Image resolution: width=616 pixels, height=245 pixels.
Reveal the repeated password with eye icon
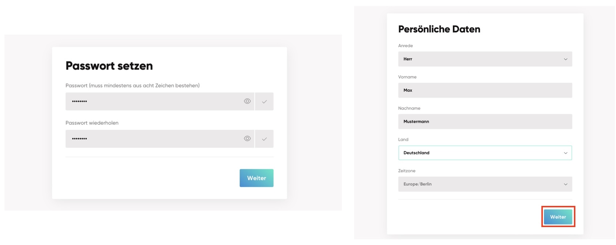click(x=247, y=139)
